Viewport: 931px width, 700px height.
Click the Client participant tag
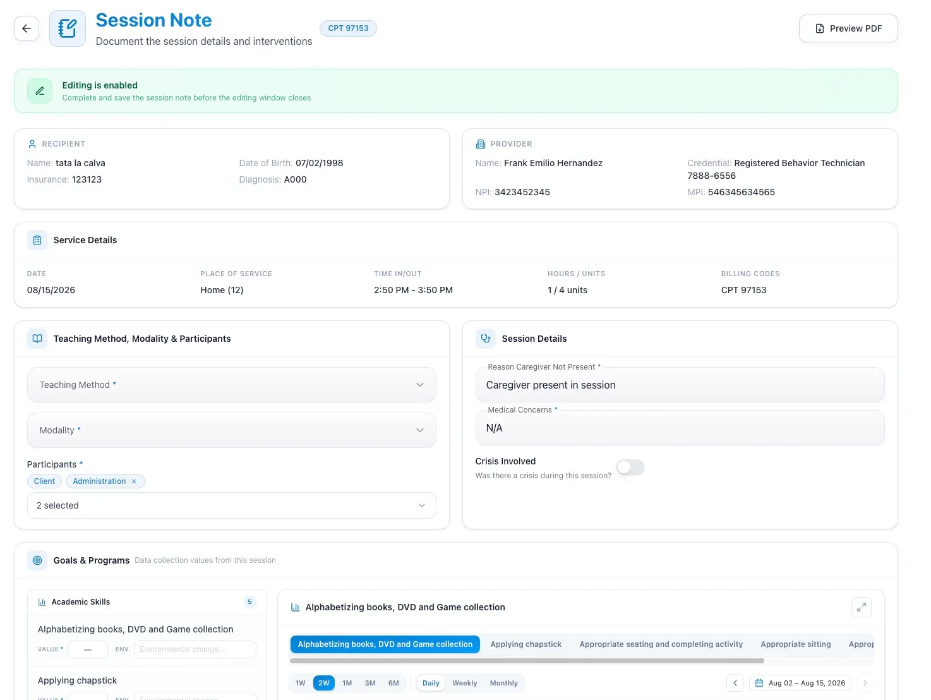[44, 481]
